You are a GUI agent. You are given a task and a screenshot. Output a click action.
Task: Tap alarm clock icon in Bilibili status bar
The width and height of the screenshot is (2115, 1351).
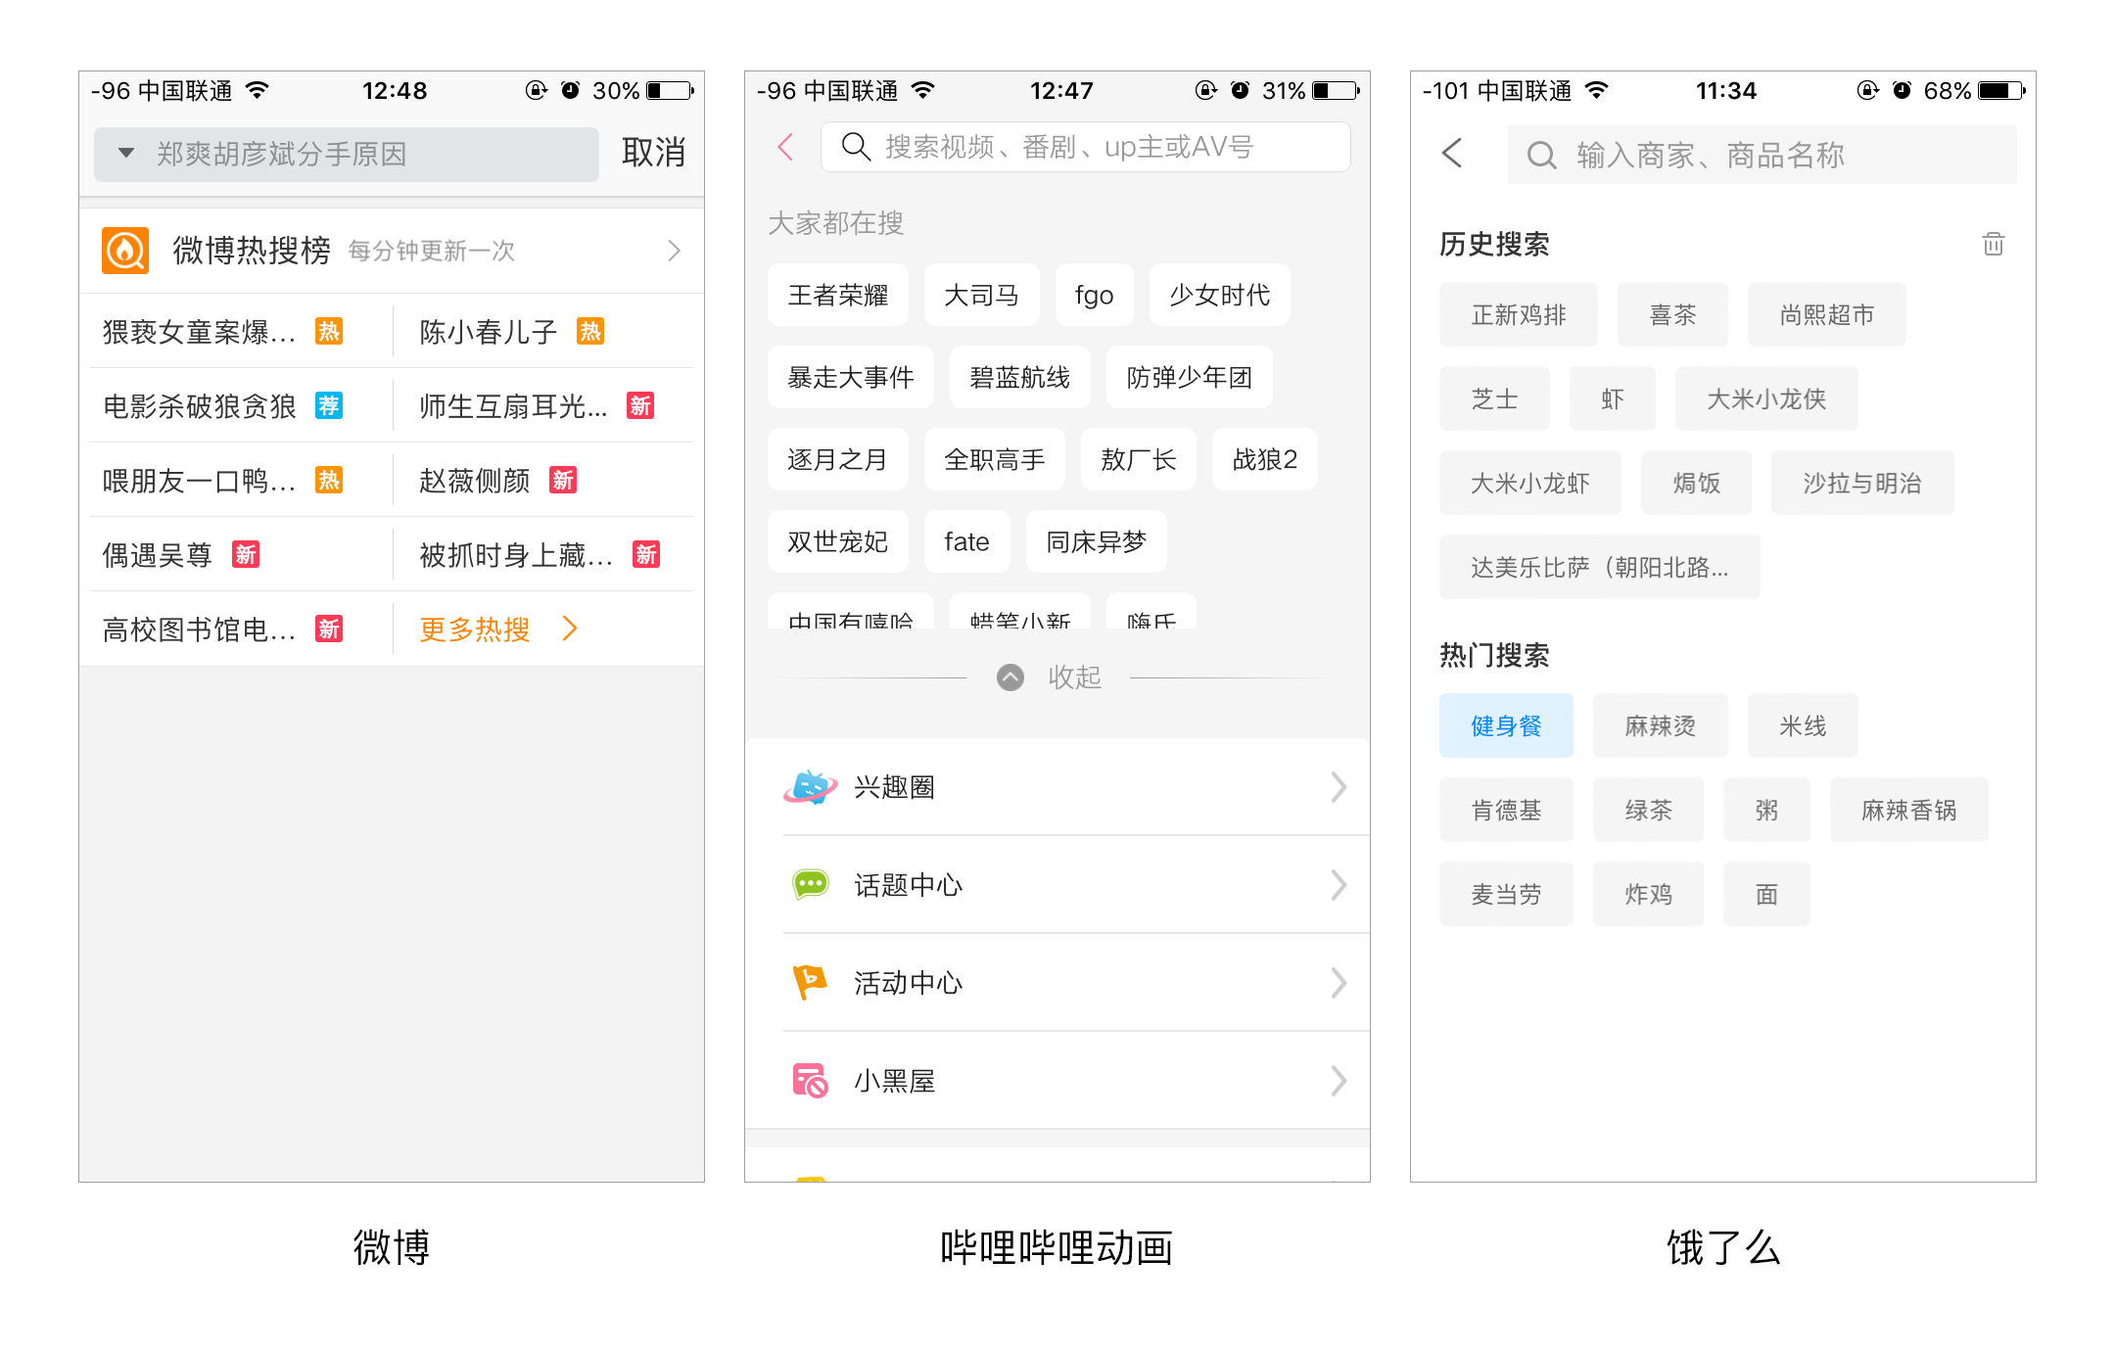(1240, 90)
